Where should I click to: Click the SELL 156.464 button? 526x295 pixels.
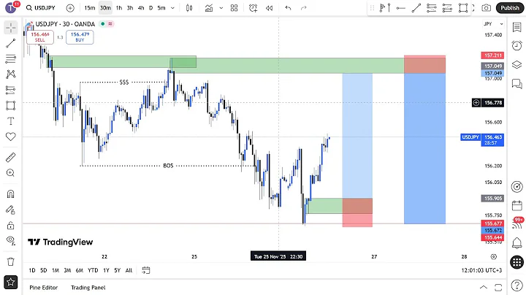pyautogui.click(x=40, y=37)
